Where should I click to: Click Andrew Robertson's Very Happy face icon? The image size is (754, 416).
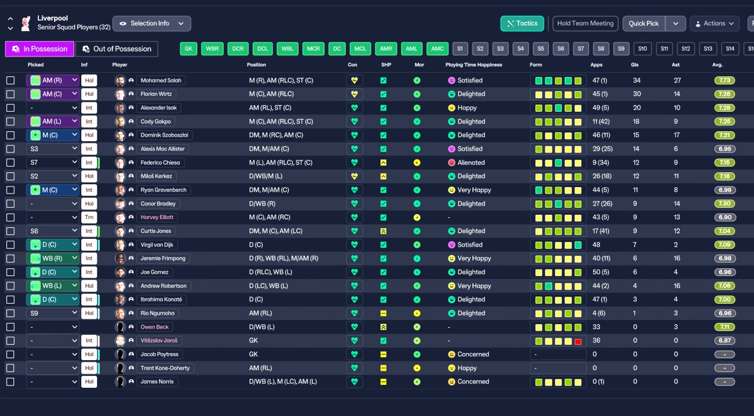pyautogui.click(x=452, y=286)
